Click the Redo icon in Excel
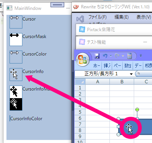Image resolution: width=152 pixels, height=143 pixels. [x=117, y=56]
